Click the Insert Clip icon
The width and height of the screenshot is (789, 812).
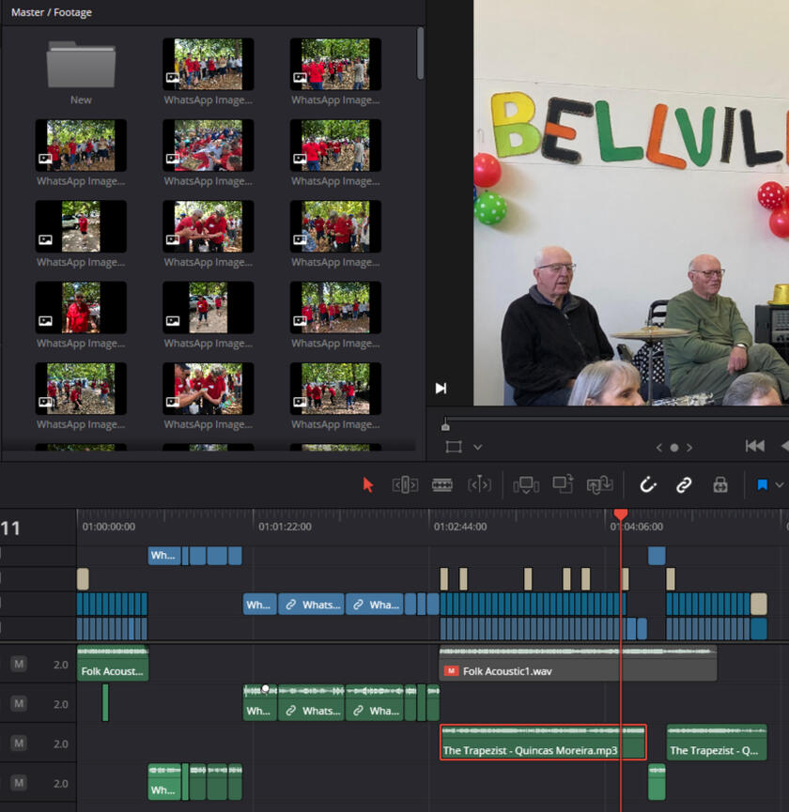(x=526, y=485)
